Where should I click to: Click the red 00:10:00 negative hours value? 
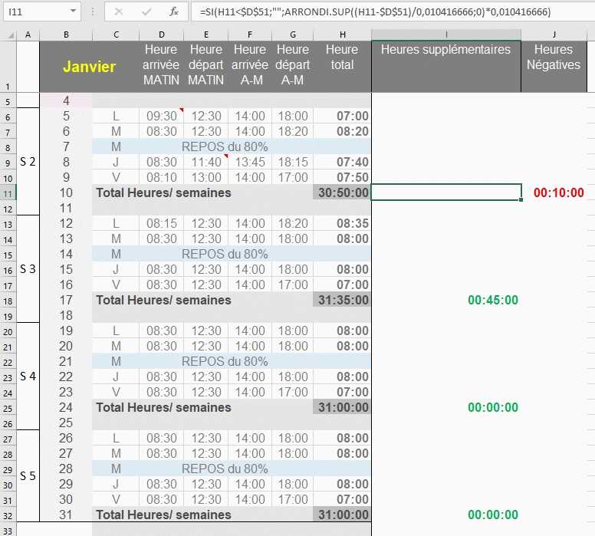point(558,192)
